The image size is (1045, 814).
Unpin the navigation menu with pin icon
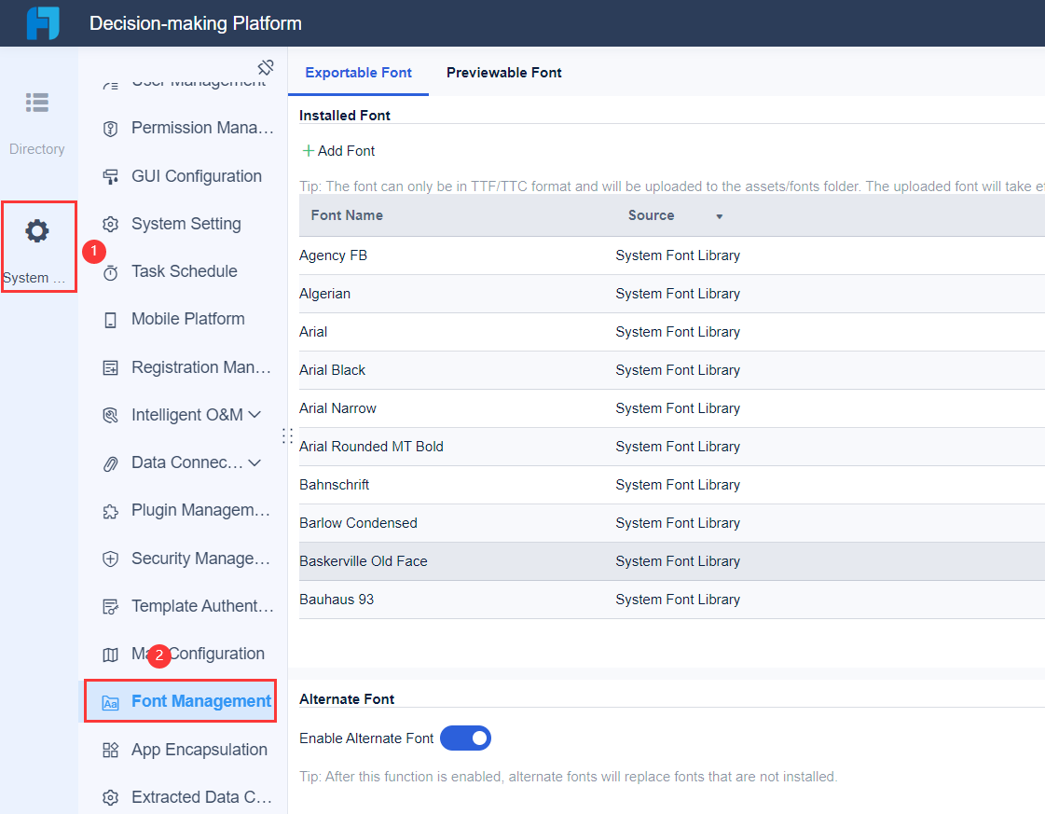click(x=266, y=67)
